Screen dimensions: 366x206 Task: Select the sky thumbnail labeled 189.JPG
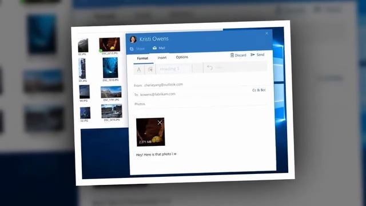click(84, 92)
